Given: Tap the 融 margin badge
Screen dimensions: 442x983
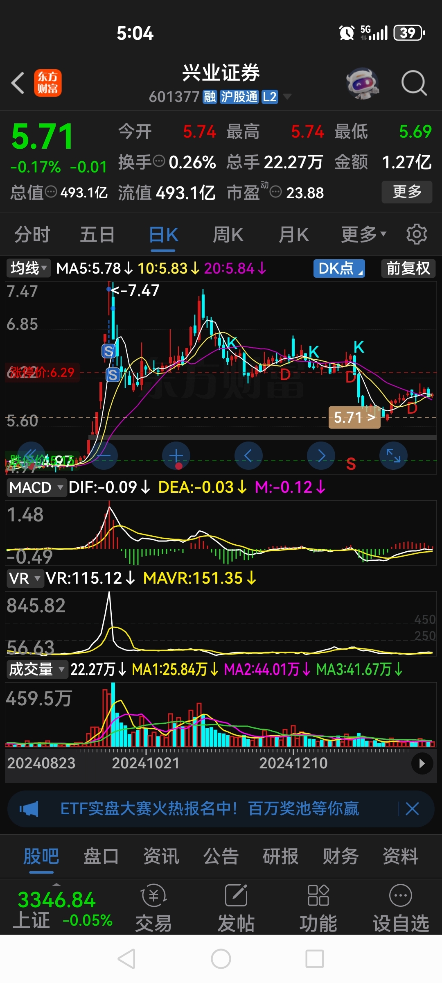Looking at the screenshot, I should click(210, 97).
